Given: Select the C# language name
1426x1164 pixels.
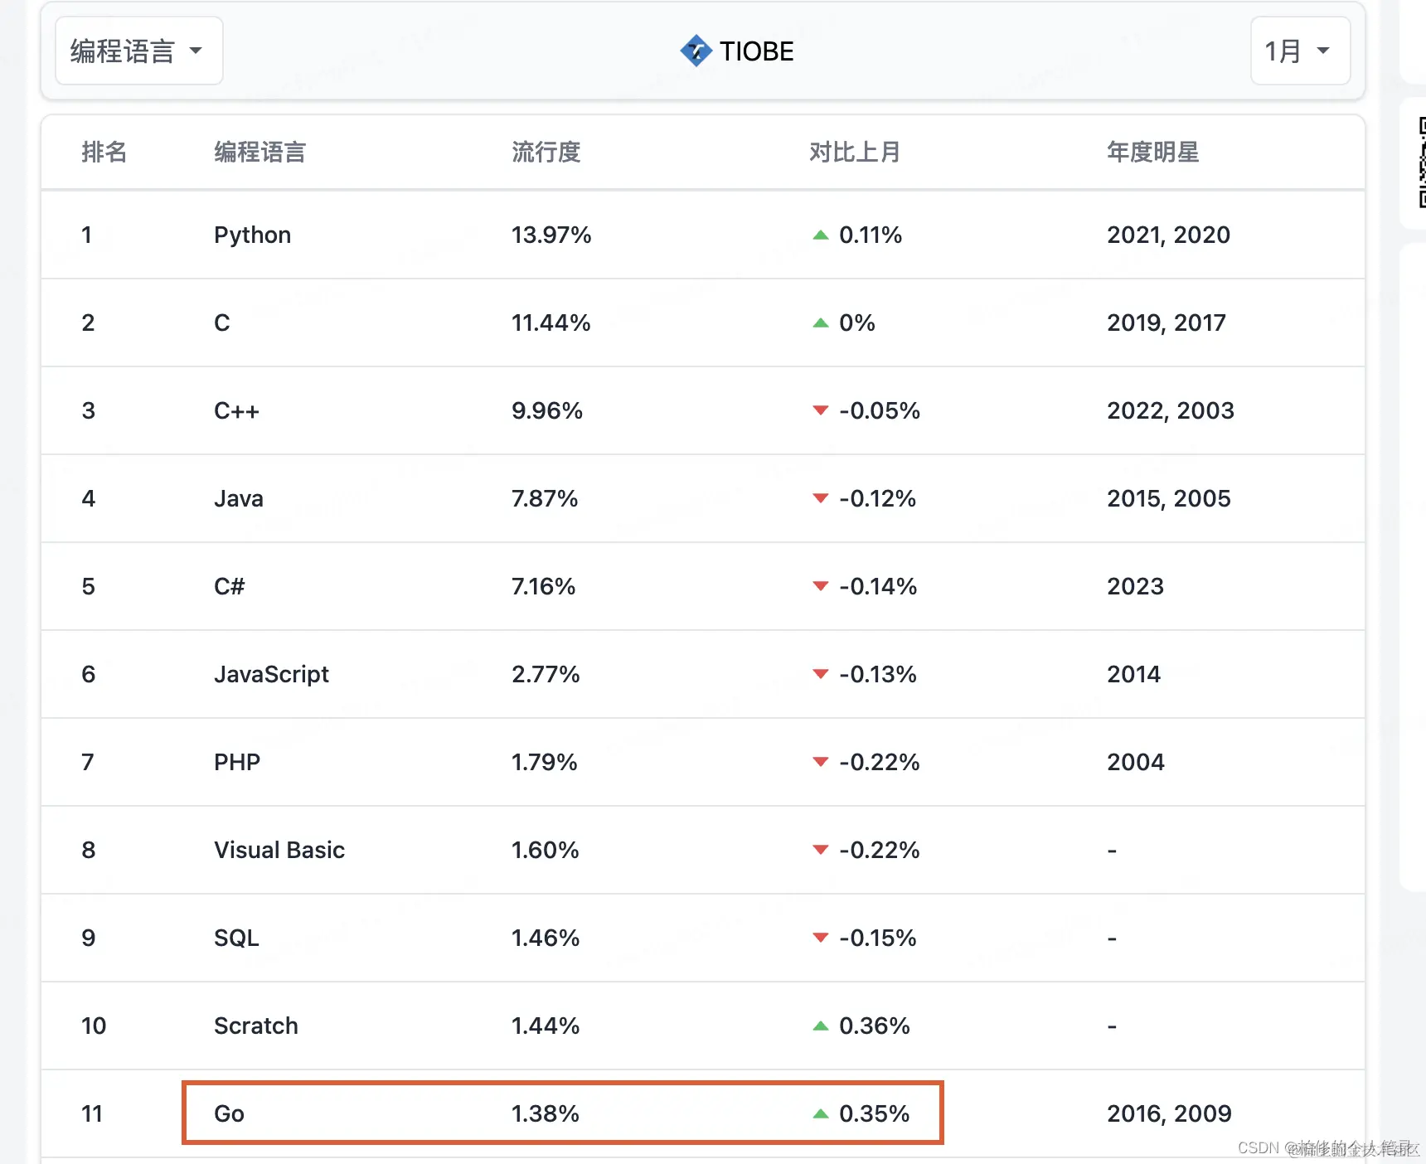Looking at the screenshot, I should [230, 586].
